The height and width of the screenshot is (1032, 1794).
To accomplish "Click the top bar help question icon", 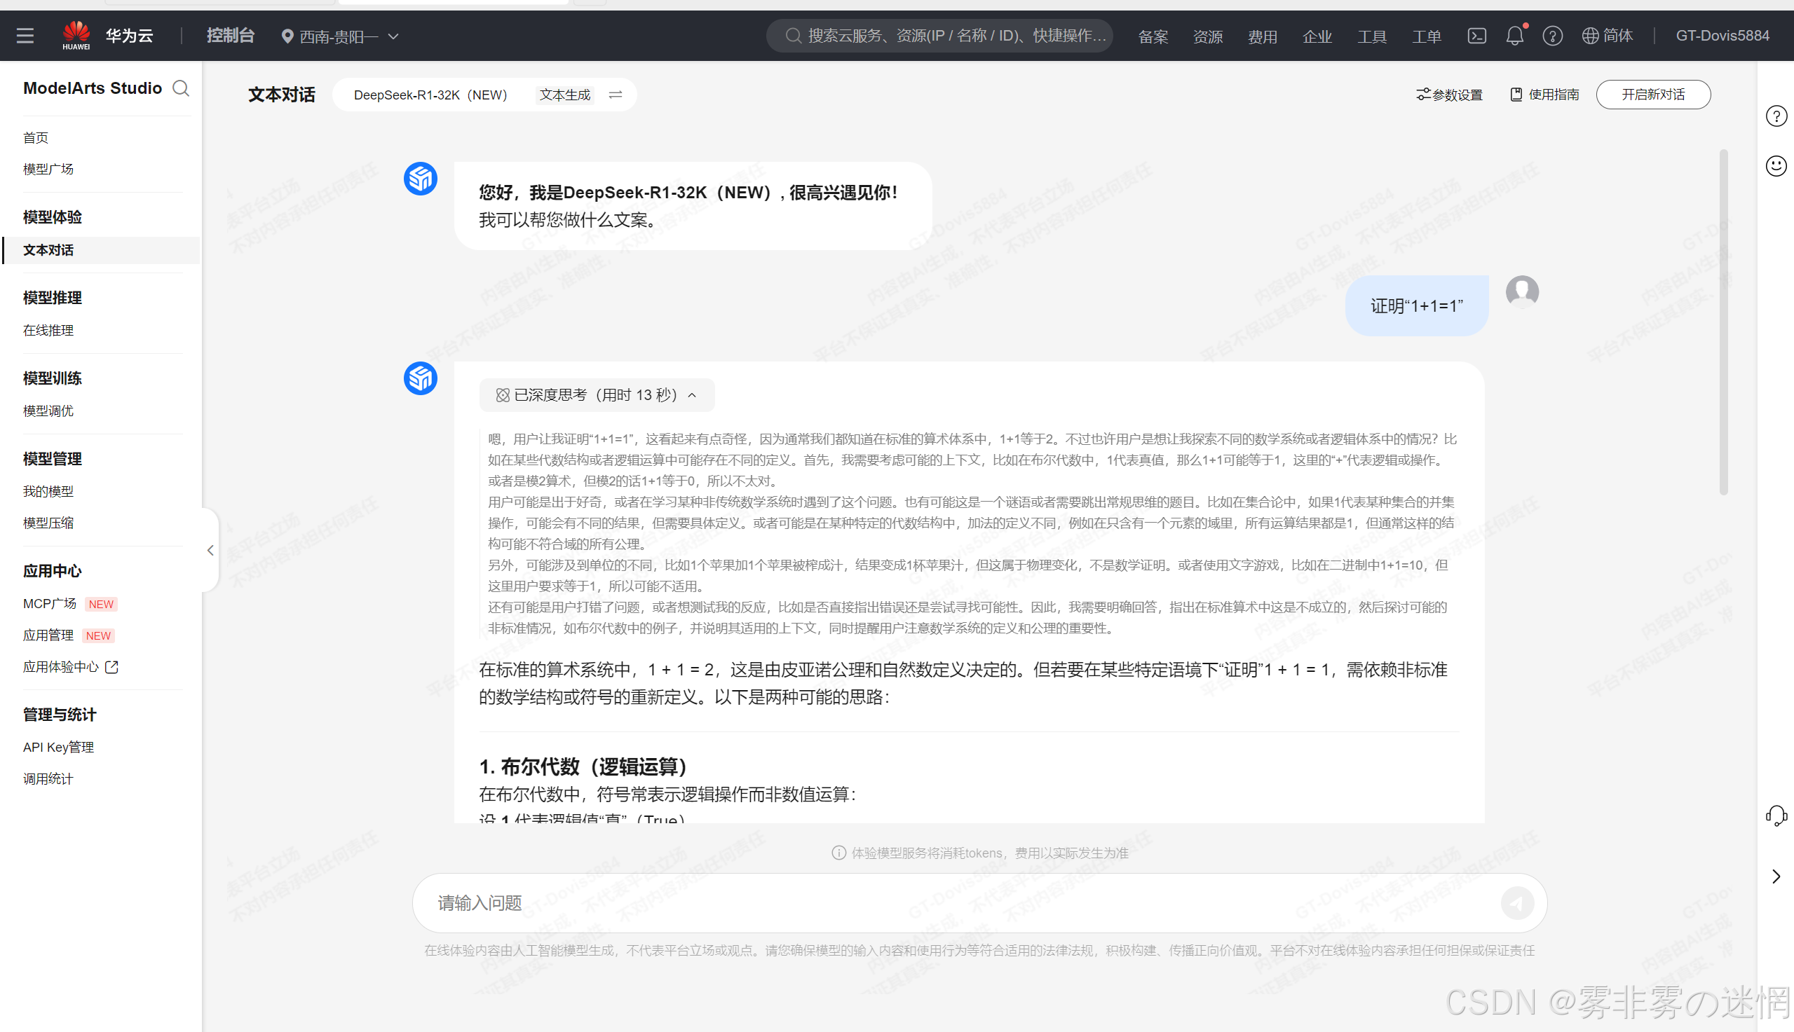I will [1552, 36].
